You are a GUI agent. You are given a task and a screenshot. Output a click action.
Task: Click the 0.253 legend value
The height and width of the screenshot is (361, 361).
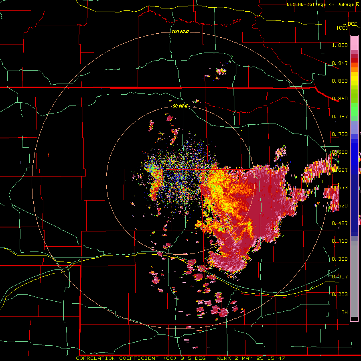tap(340, 294)
